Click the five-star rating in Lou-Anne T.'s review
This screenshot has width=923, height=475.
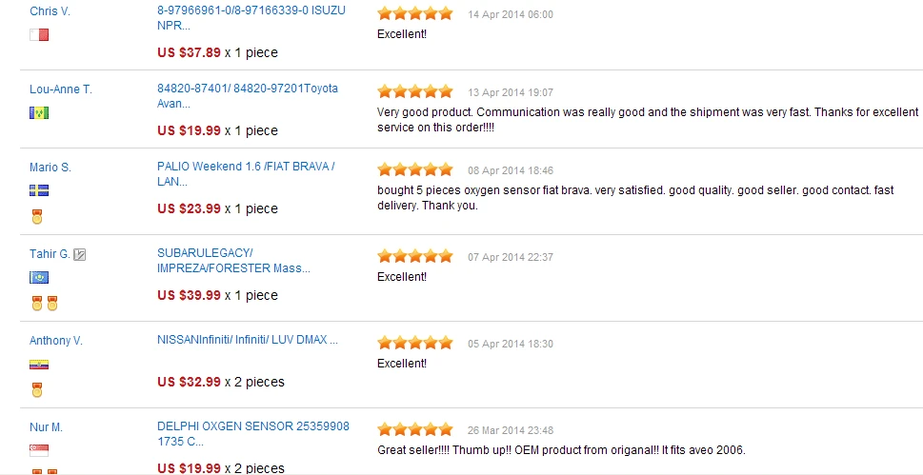point(415,91)
